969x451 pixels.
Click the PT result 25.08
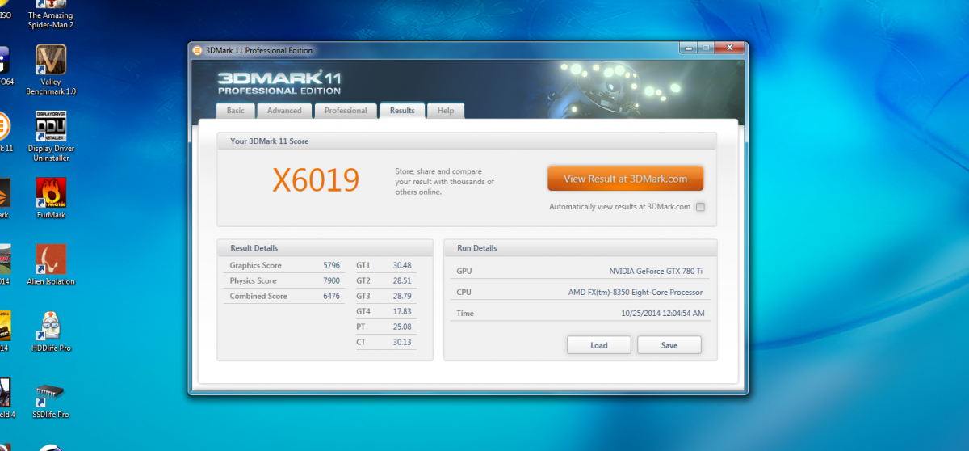click(402, 327)
